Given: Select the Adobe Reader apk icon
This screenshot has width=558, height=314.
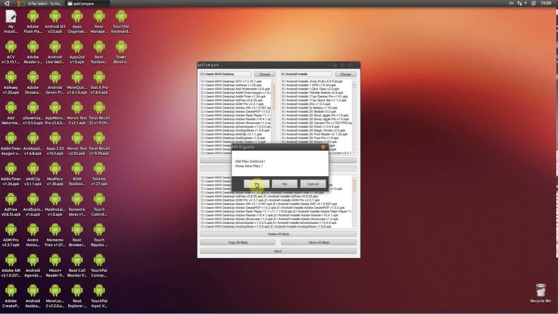Looking at the screenshot, I should [x=33, y=52].
